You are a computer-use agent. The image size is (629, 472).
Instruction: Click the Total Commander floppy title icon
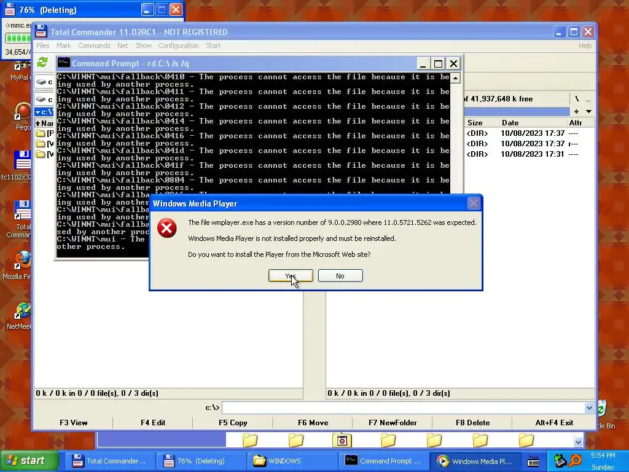coord(41,32)
